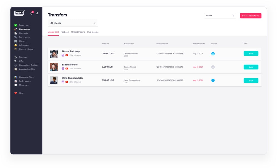This screenshot has height=168, width=277.
Task: Click the user profile icon
Action: tap(37, 13)
